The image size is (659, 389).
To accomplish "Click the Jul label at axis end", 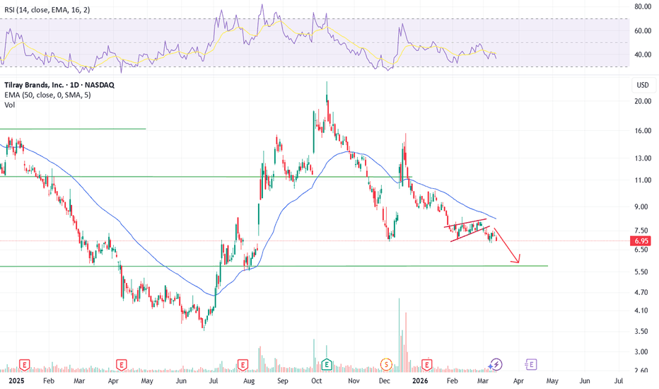I will (x=618, y=381).
